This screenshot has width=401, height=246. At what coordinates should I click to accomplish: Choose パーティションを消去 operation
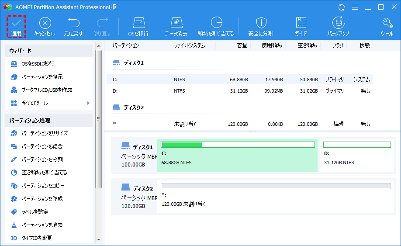37,225
